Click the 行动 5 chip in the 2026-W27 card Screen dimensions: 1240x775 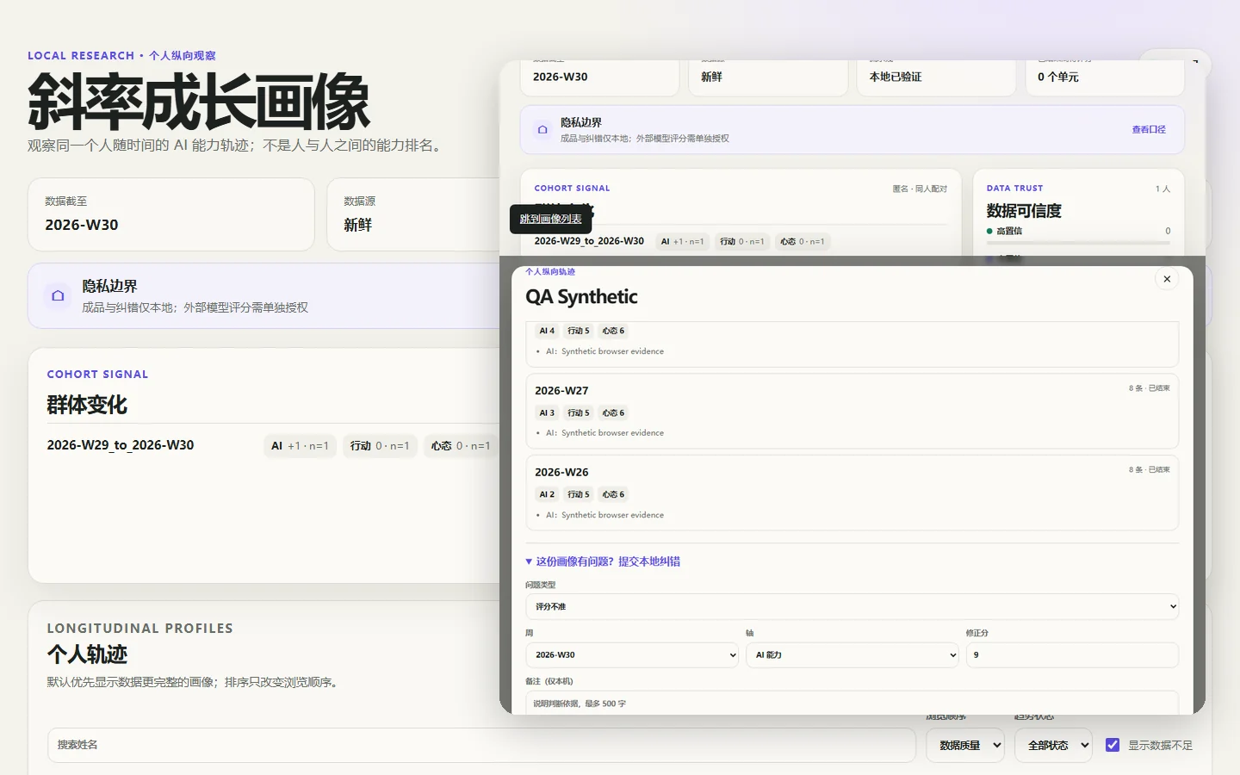(579, 412)
